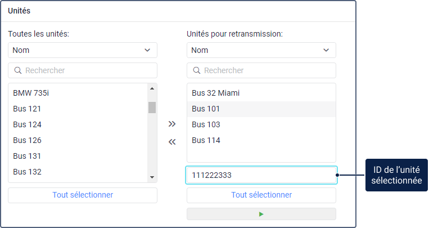This screenshot has width=429, height=228.
Task: Click the green play arrow button
Action: click(261, 214)
